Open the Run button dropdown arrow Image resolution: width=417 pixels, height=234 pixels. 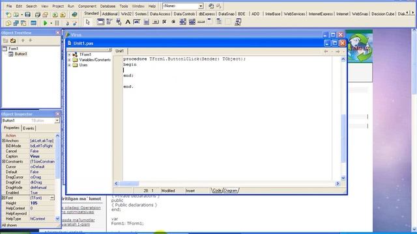[51, 23]
